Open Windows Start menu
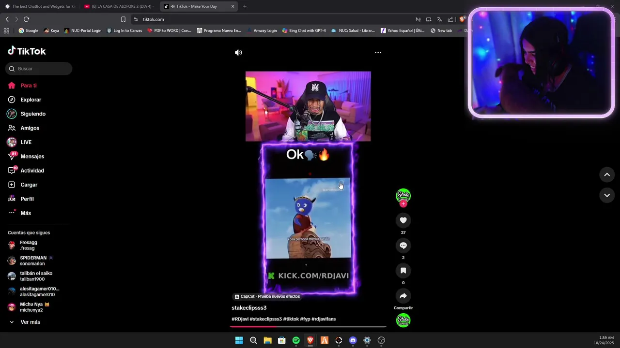Image resolution: width=620 pixels, height=348 pixels. [239, 340]
